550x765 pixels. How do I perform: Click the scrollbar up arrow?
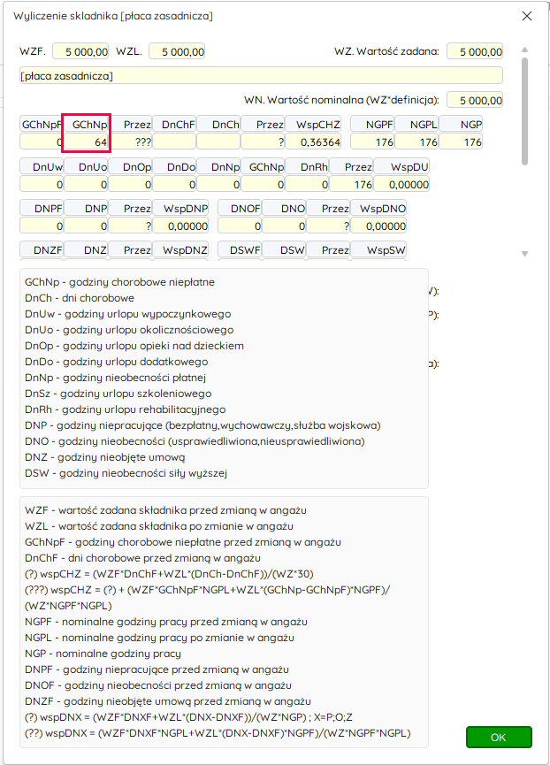tap(525, 50)
